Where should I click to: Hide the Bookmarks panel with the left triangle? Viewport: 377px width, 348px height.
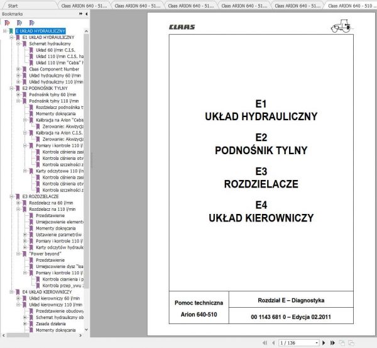pyautogui.click(x=86, y=14)
